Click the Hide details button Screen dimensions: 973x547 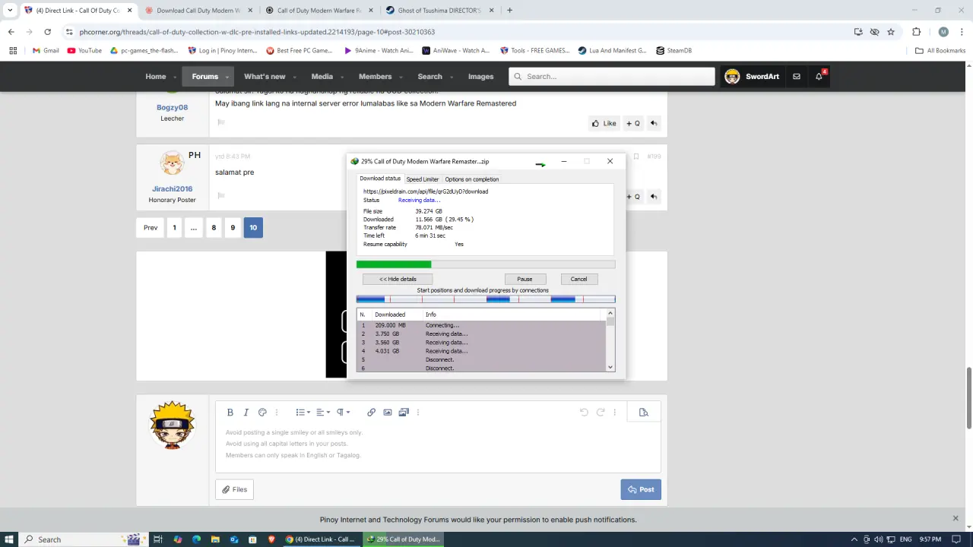[x=398, y=279]
